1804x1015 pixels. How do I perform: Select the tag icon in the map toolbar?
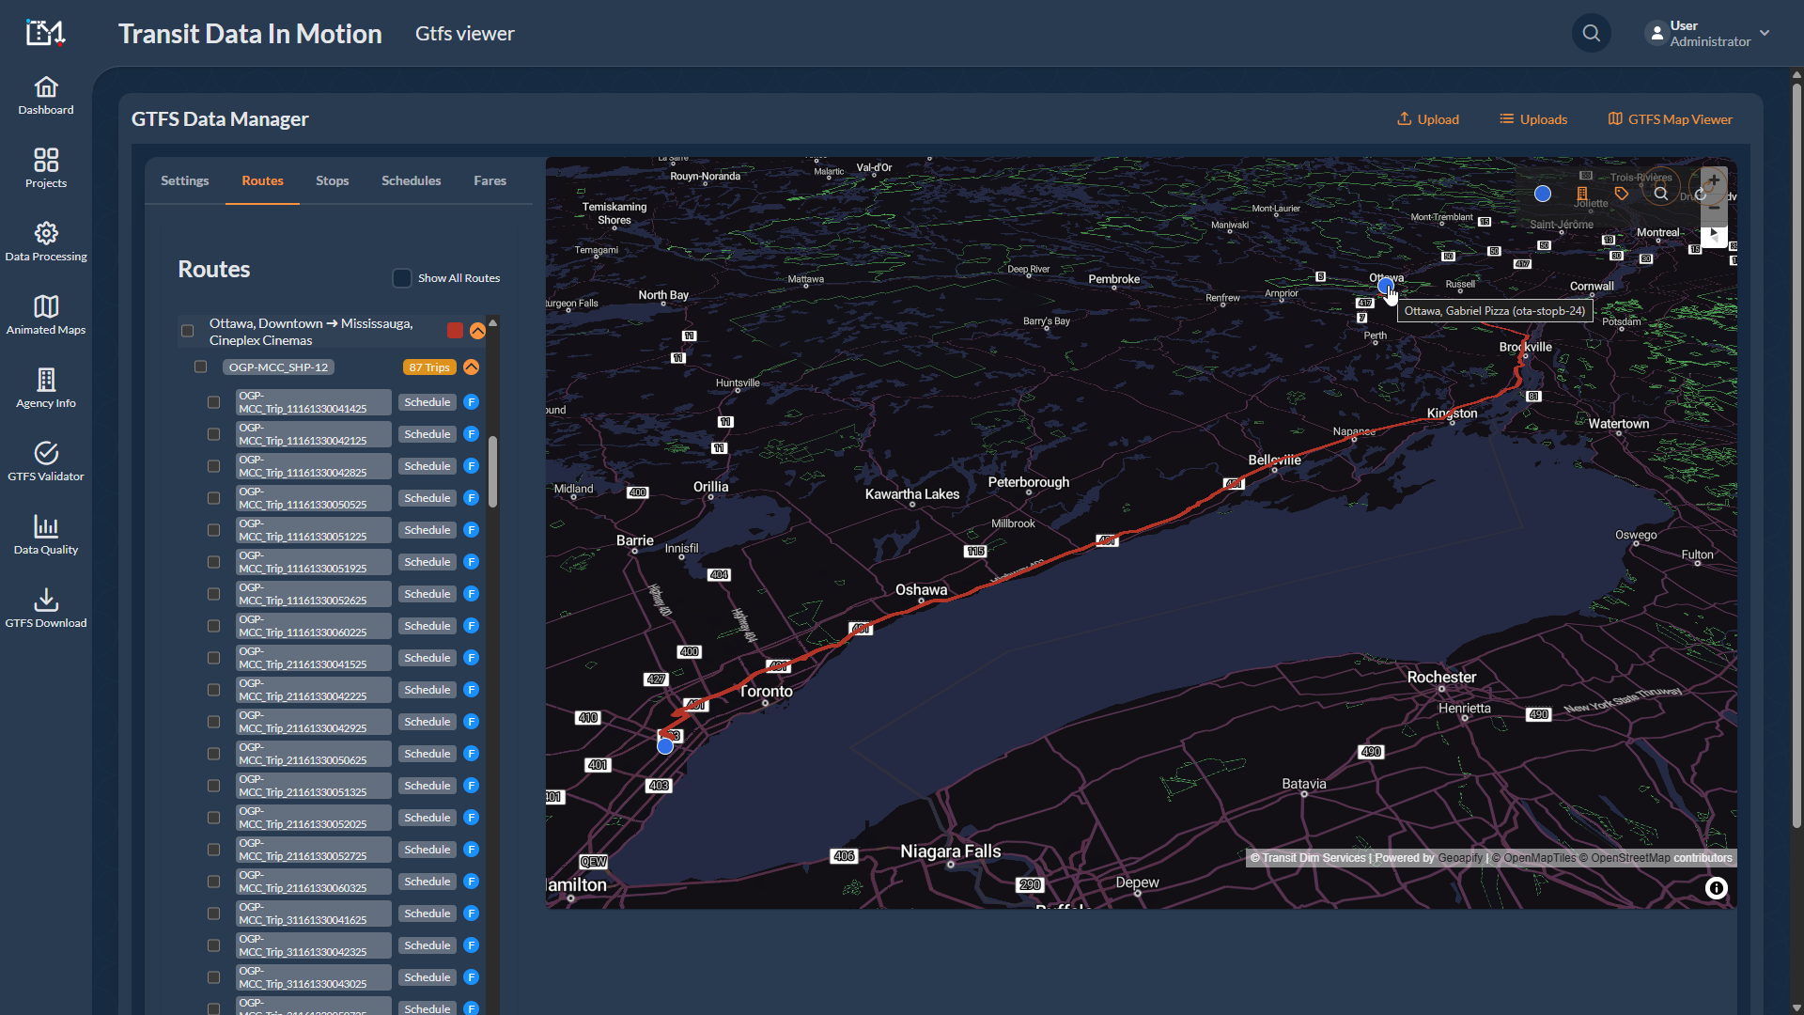[x=1621, y=194]
